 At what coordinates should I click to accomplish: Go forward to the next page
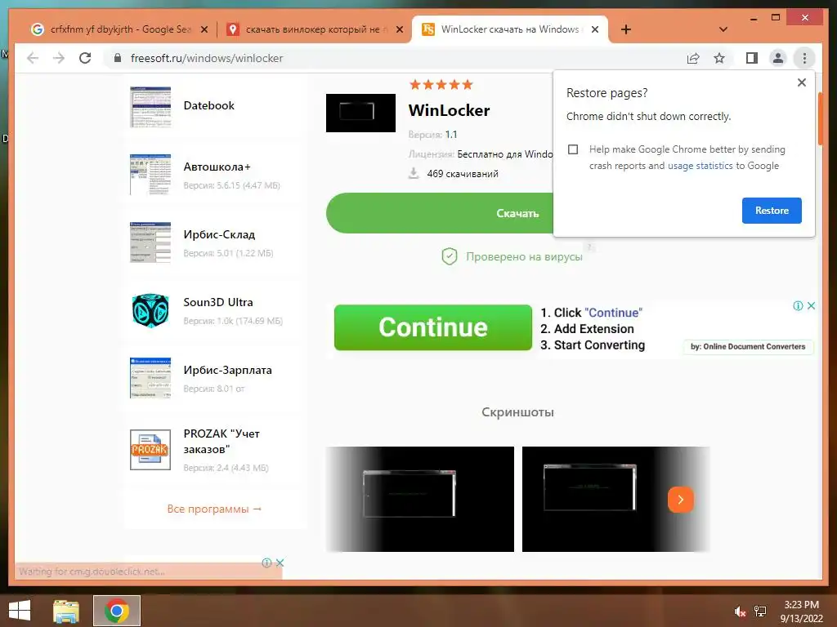(x=59, y=58)
